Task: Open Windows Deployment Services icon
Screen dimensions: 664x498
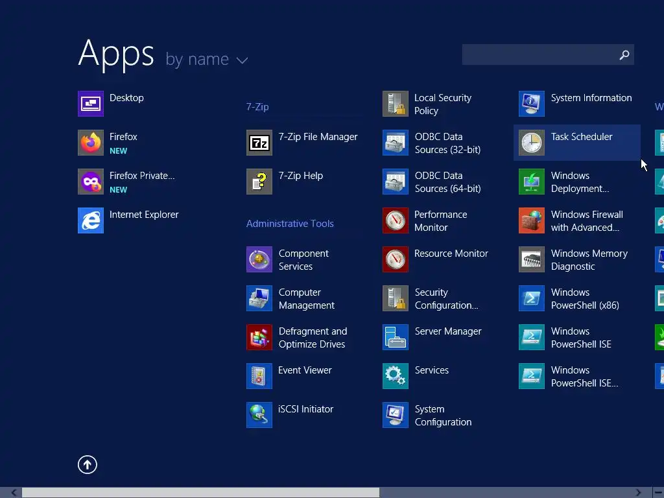Action: pos(532,182)
